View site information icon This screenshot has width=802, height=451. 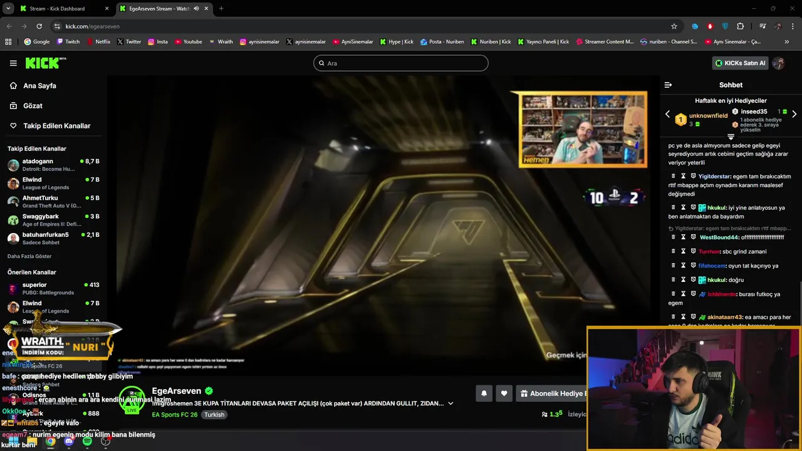57,26
